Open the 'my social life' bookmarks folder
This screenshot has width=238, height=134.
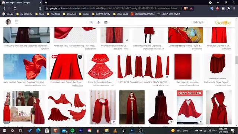24,14
